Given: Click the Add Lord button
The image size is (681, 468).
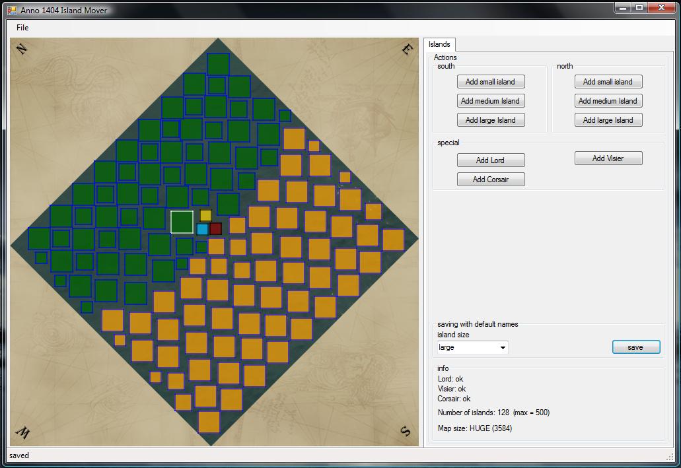Looking at the screenshot, I should (491, 160).
